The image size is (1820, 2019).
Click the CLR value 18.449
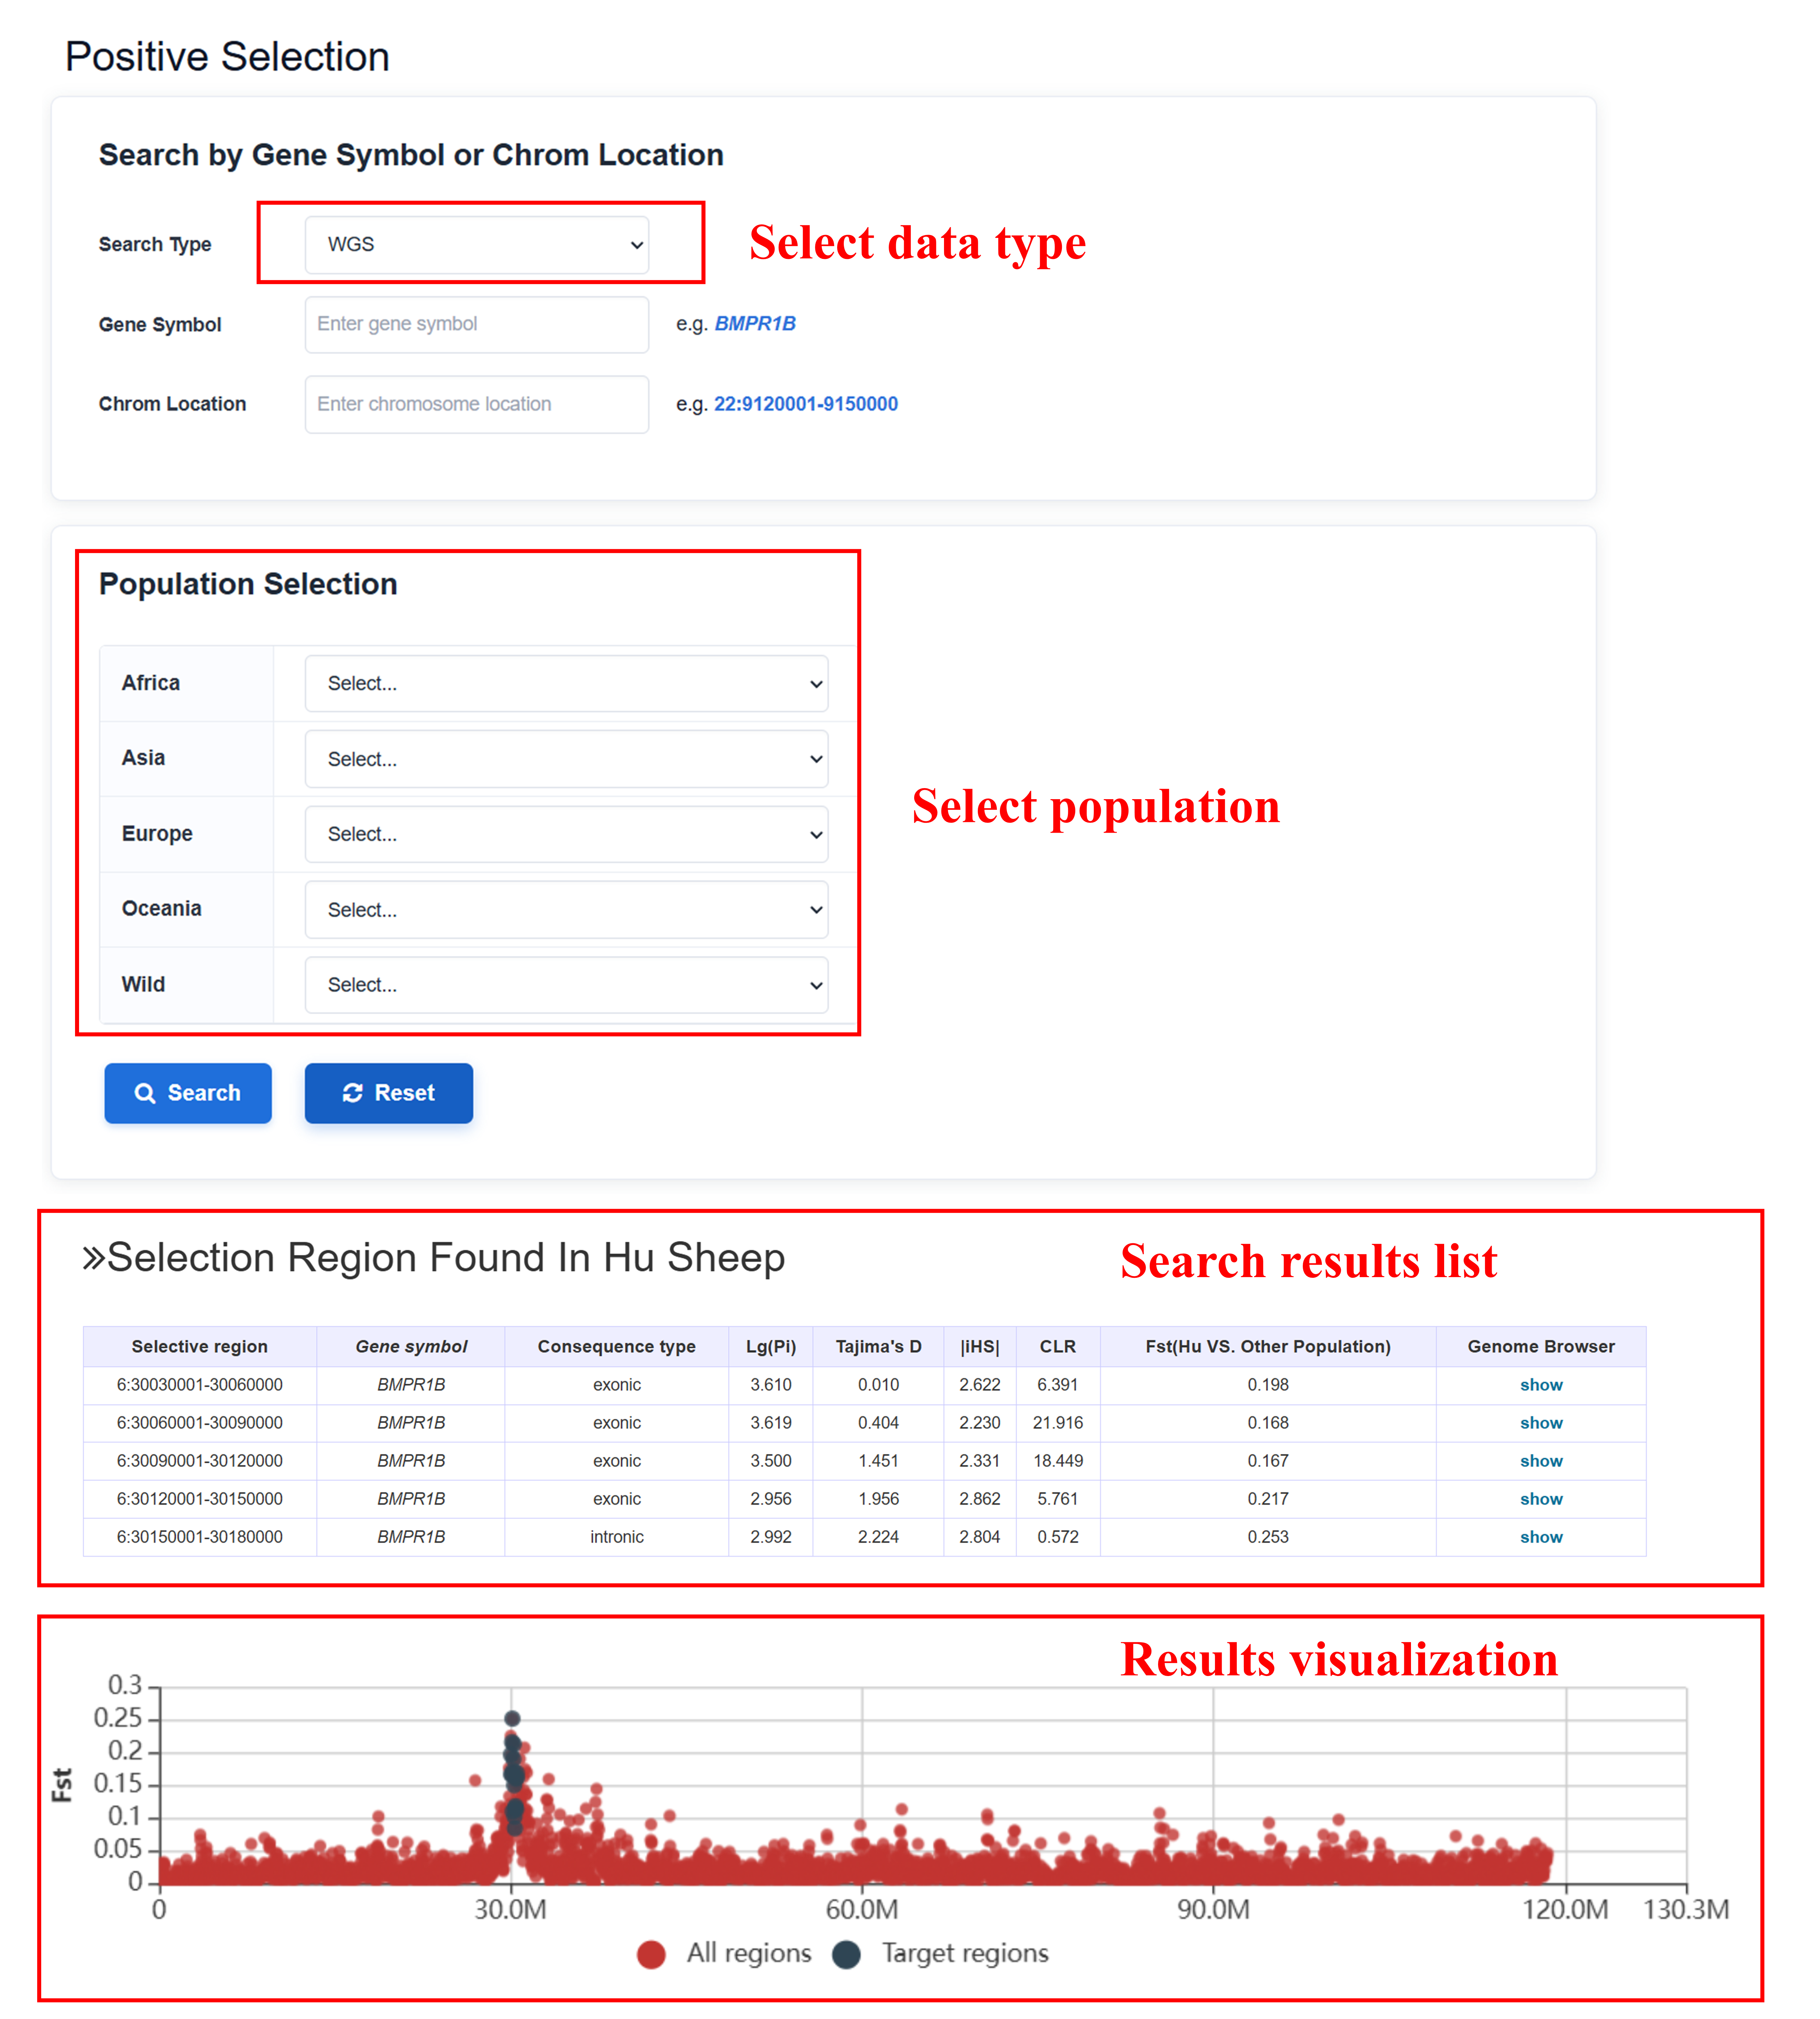(x=1058, y=1461)
